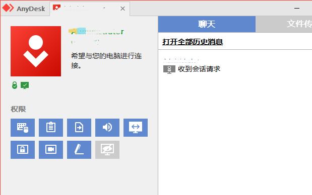Switch to the 聊天 chat tab

[207, 24]
